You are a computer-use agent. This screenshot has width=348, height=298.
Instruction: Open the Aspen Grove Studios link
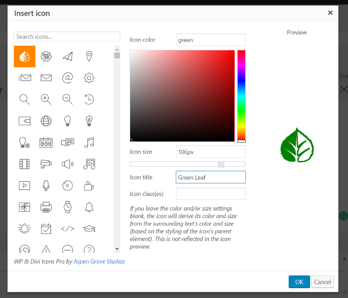coord(99,261)
